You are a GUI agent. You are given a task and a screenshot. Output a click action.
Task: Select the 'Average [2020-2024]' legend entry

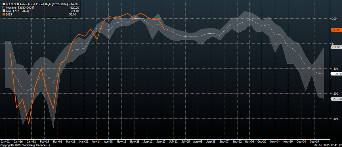[x=20, y=8]
